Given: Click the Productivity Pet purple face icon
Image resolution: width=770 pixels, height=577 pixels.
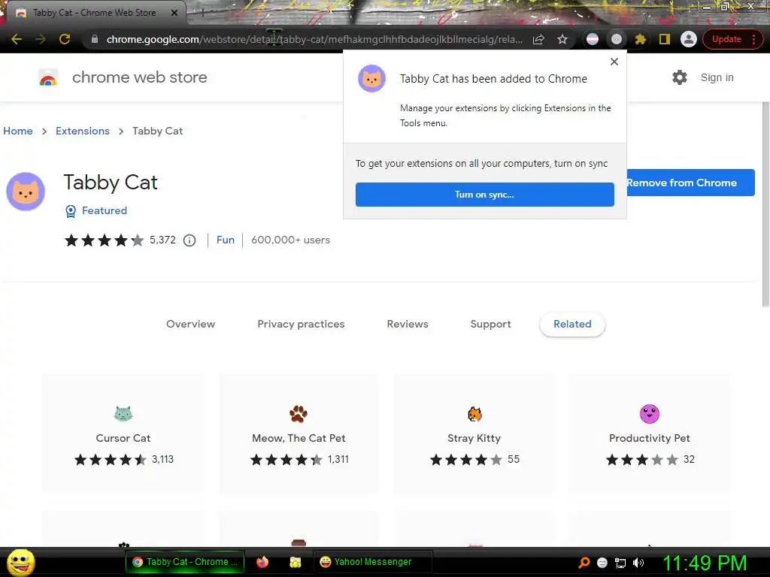Looking at the screenshot, I should tap(650, 414).
